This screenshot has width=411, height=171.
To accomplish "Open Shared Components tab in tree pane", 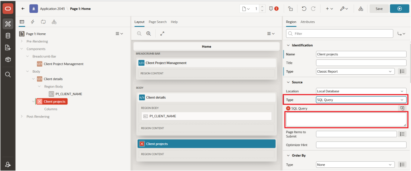I will (x=54, y=22).
